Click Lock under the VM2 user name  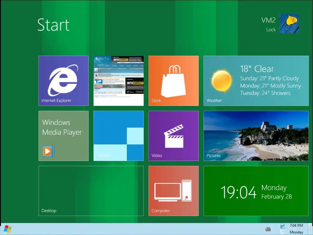tap(271, 30)
